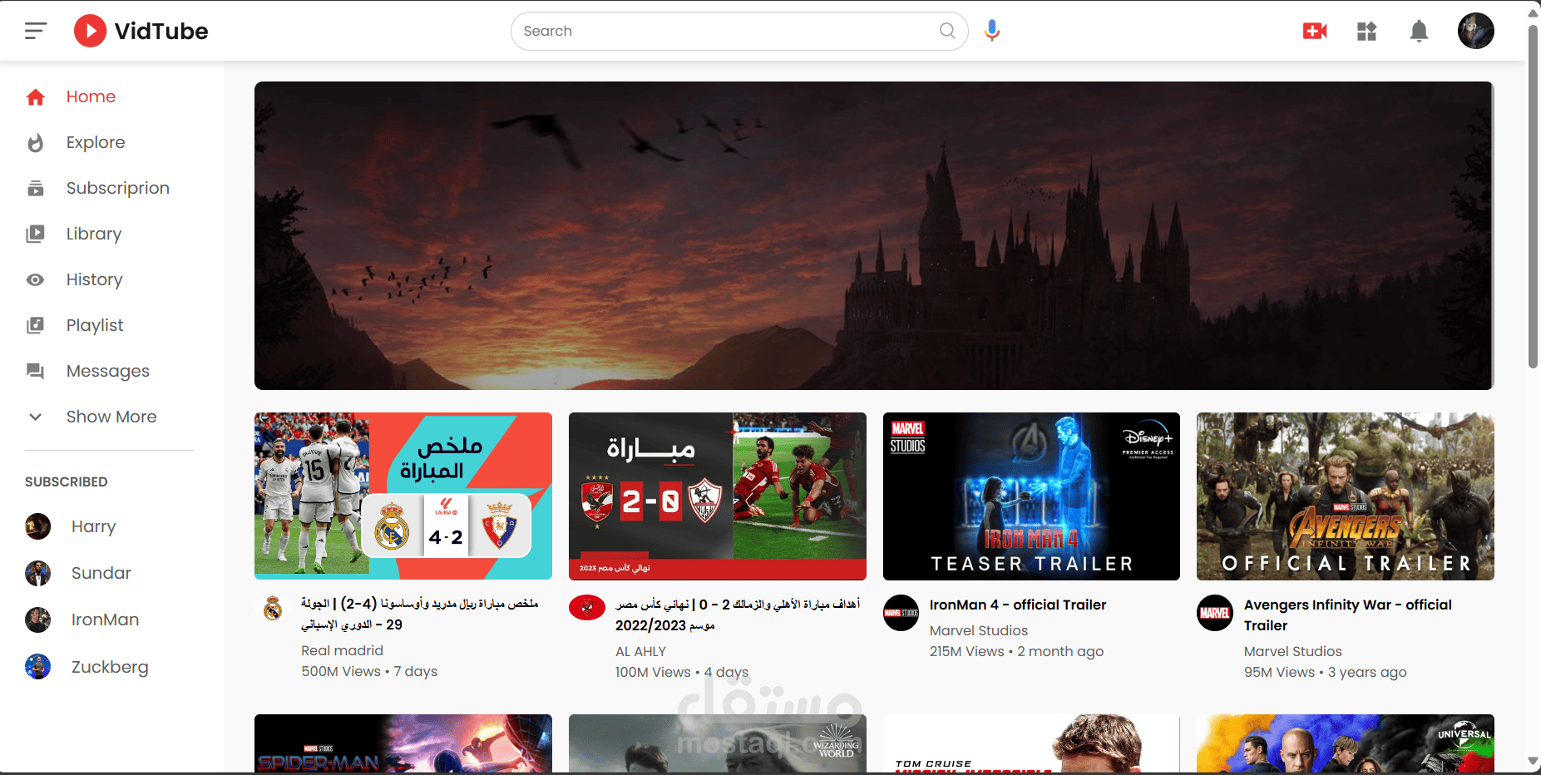Viewport: 1541px width, 775px height.
Task: Play the Spider-Man video thumbnail
Action: [x=403, y=743]
